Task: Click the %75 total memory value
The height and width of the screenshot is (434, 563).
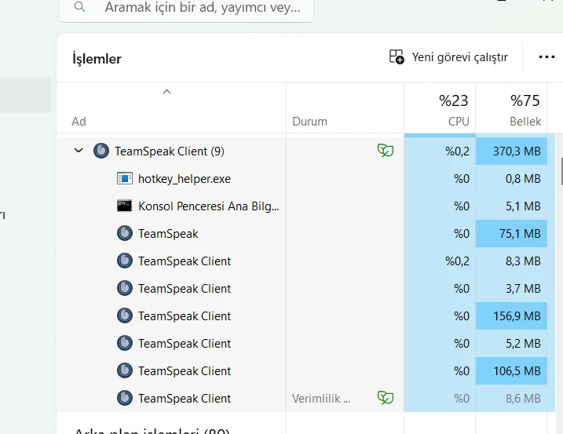Action: click(525, 101)
